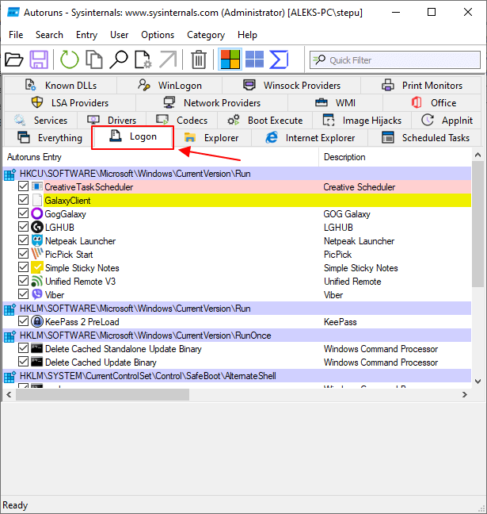This screenshot has width=487, height=514.
Task: Switch to the Everything tab
Action: click(49, 138)
